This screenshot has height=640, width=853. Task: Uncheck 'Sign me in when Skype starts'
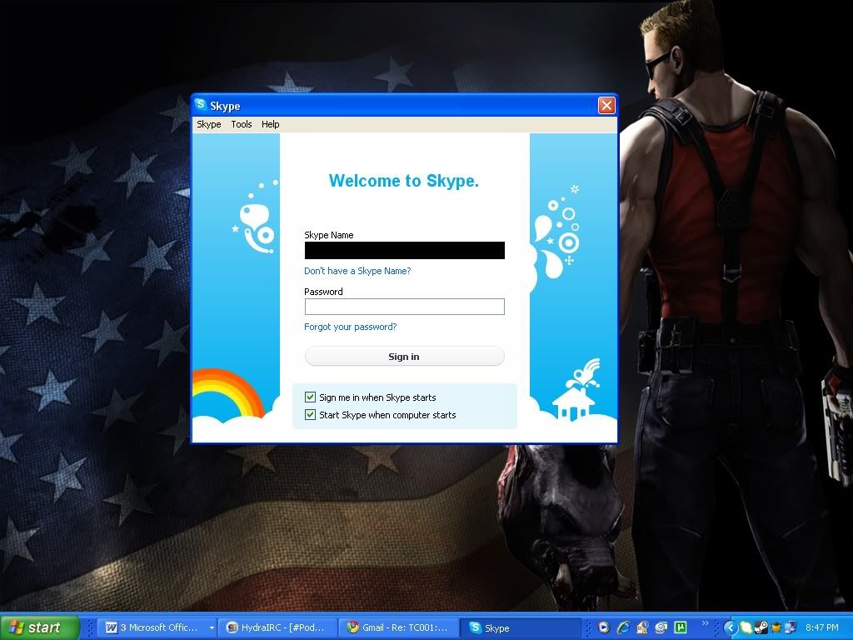tap(311, 397)
